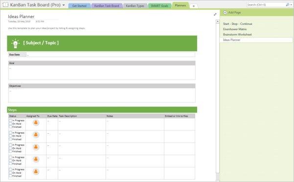Open the KanBan Task Board section tab
The width and height of the screenshot is (294, 182).
107,6
